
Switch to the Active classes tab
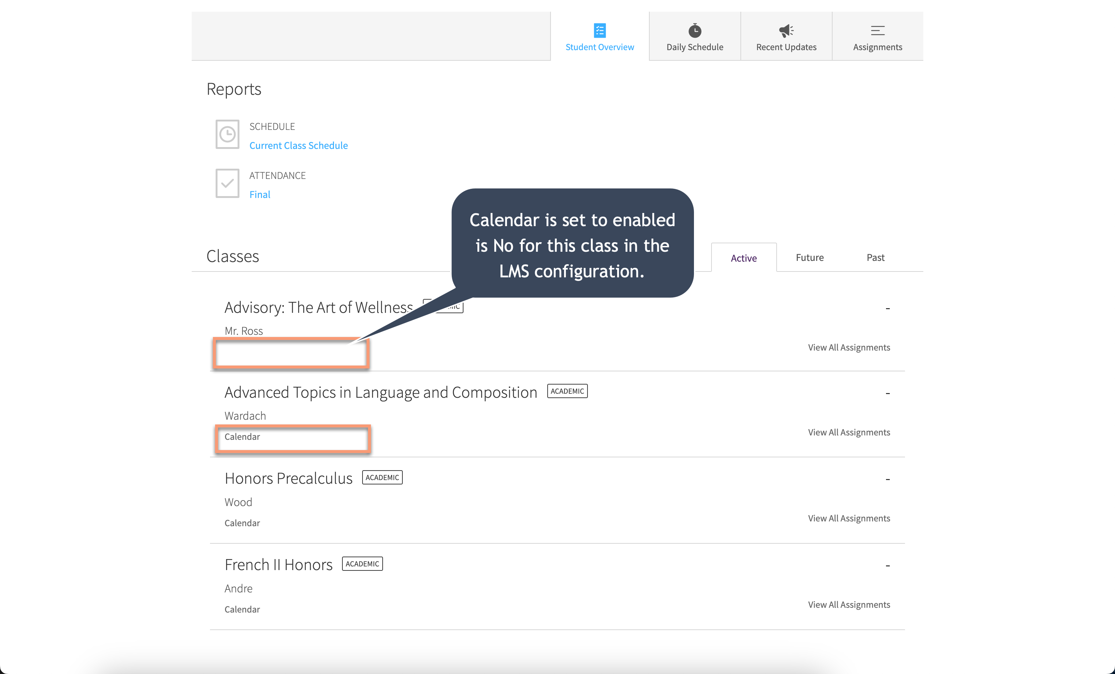pyautogui.click(x=743, y=258)
